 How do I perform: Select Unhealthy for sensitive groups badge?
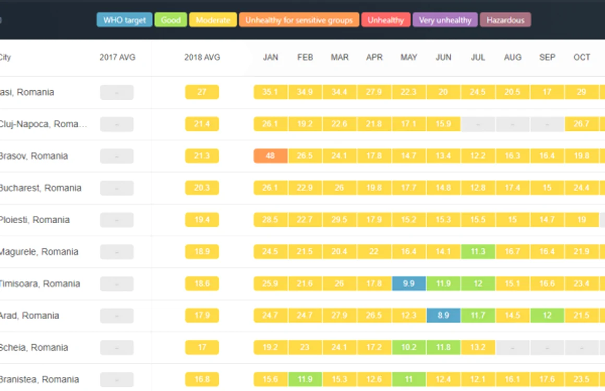click(x=299, y=20)
